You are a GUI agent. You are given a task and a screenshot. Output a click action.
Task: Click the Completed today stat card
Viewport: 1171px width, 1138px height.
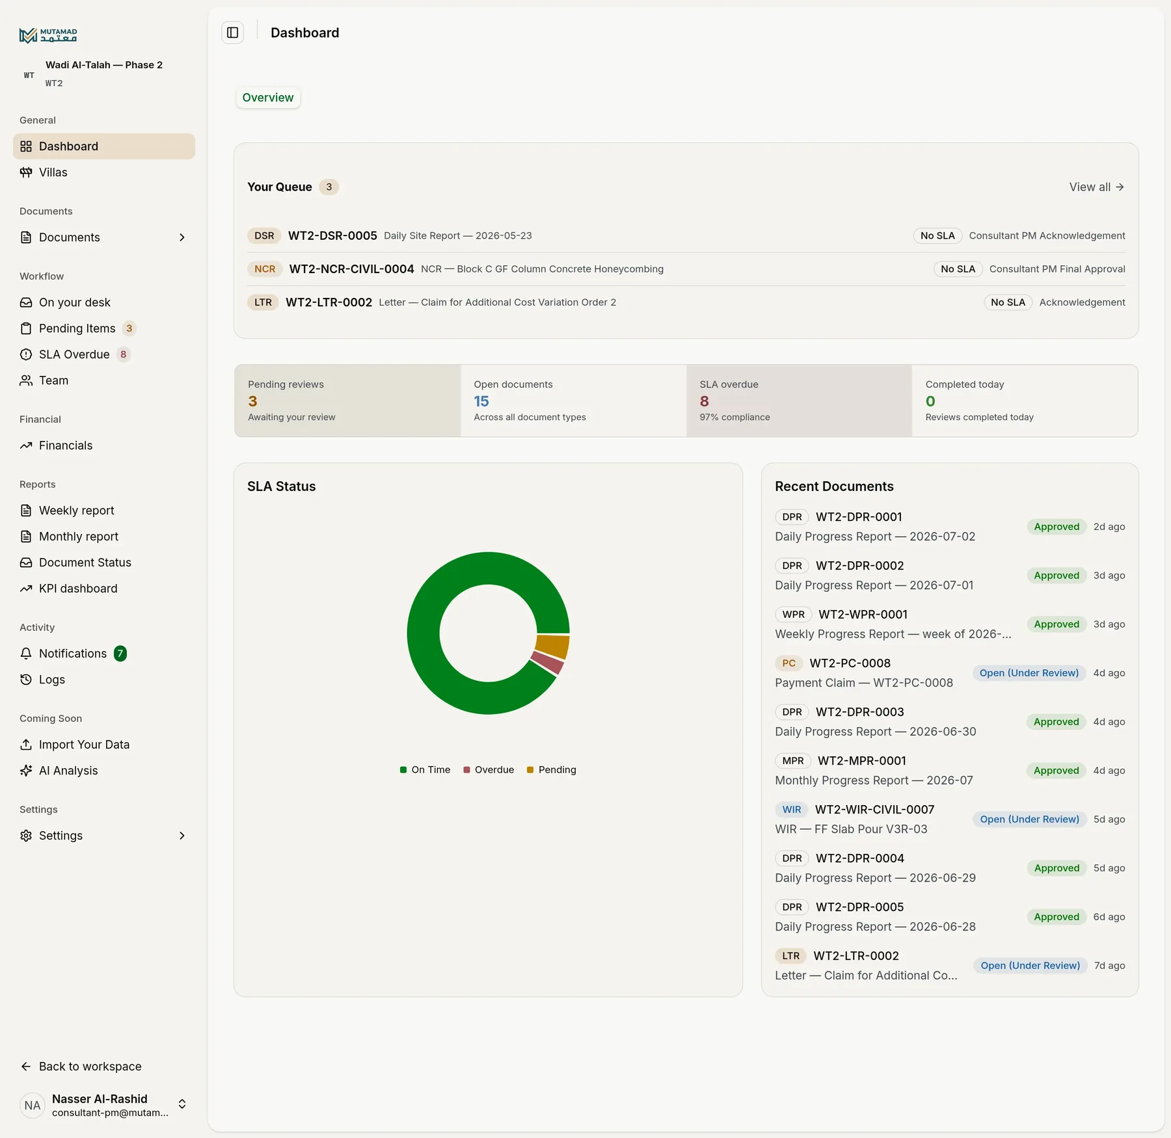[1025, 401]
